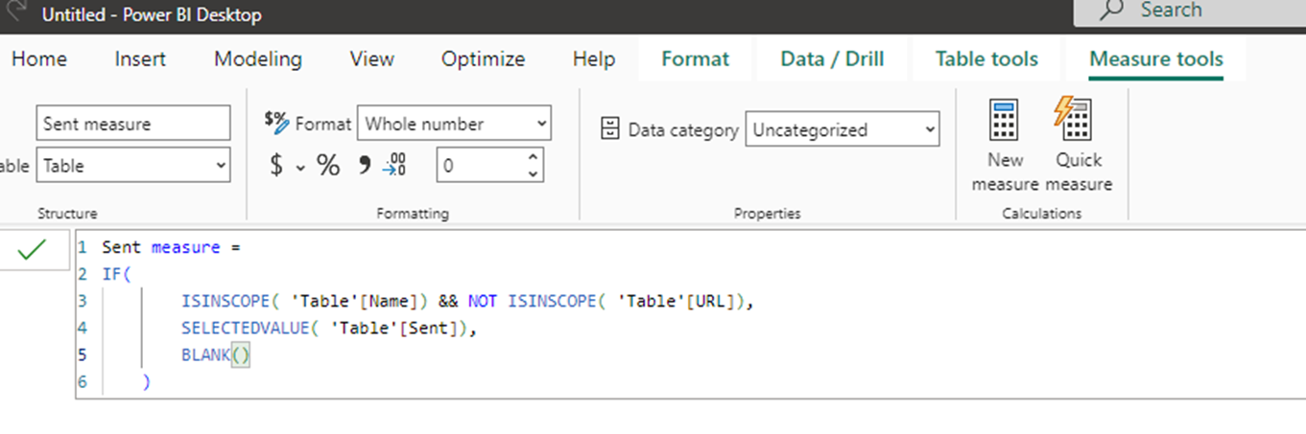The height and width of the screenshot is (434, 1306).
Task: Click the 'Untitled - Power BI Desktop' title
Action: point(152,15)
